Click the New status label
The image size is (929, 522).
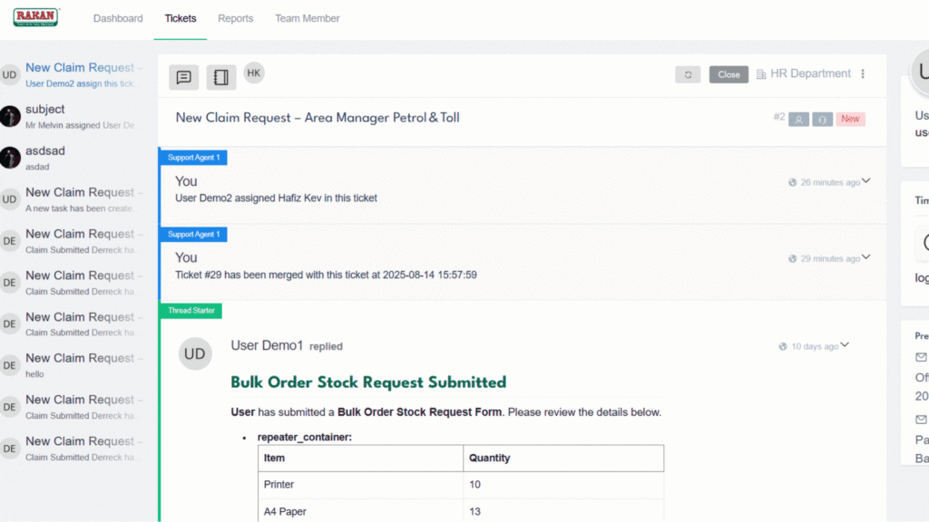coord(850,119)
